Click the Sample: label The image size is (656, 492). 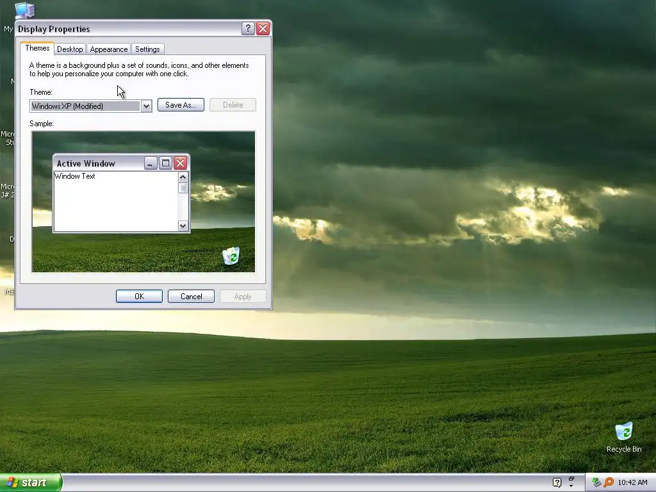pos(42,124)
